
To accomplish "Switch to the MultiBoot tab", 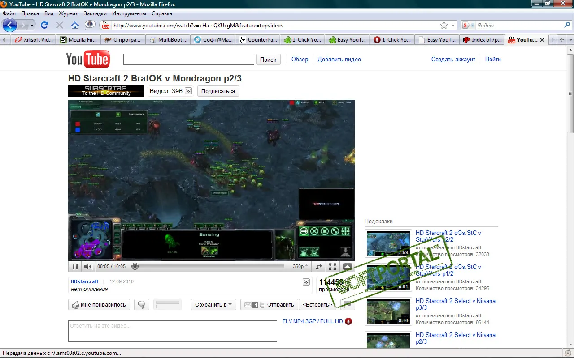I will [x=168, y=40].
